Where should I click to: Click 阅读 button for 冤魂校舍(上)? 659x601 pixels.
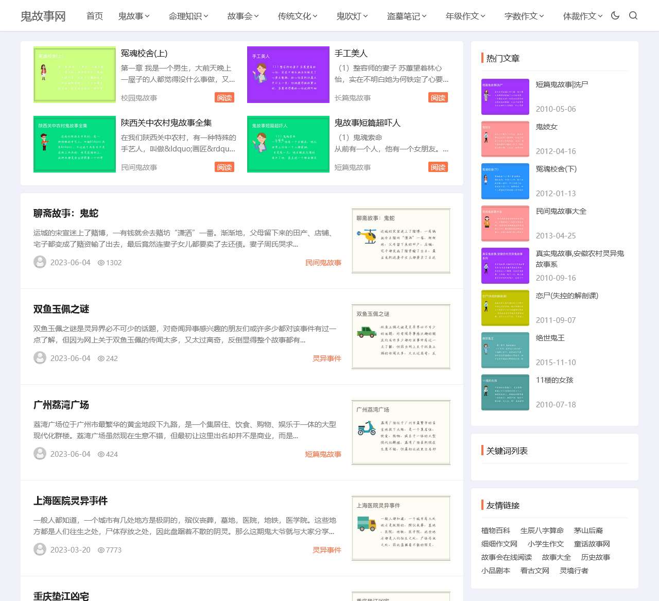[224, 97]
